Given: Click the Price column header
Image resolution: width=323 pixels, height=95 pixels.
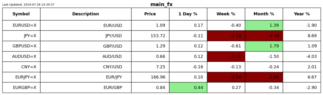Looking at the screenshot, I should [x=150, y=14].
